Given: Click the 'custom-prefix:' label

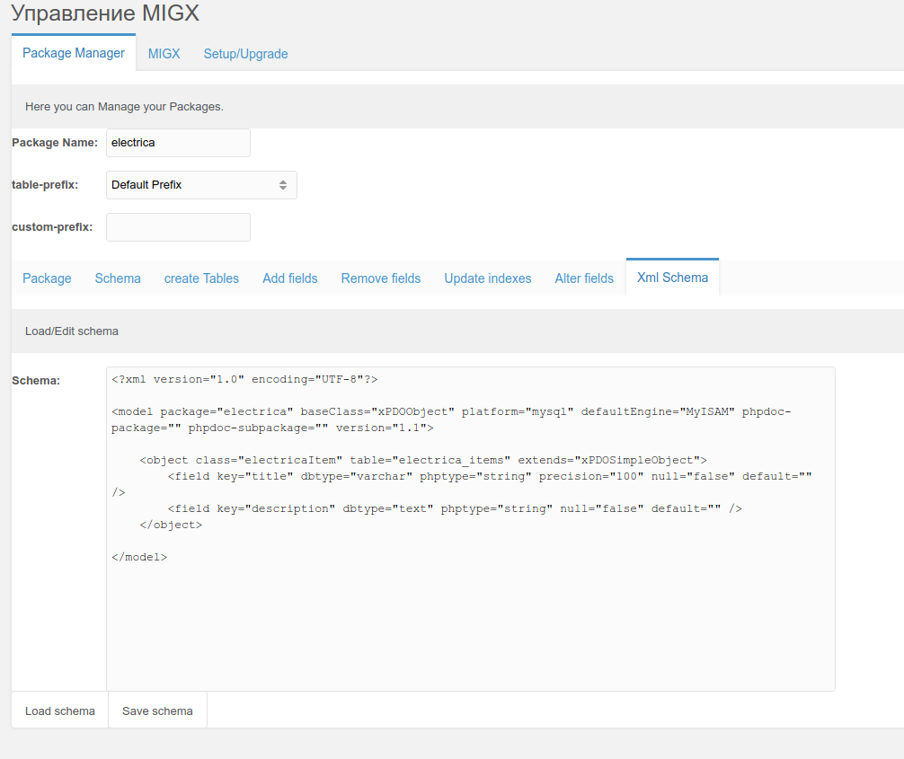Looking at the screenshot, I should tap(52, 227).
